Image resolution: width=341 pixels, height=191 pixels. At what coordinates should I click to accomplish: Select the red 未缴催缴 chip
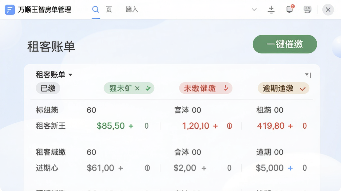[205, 88]
